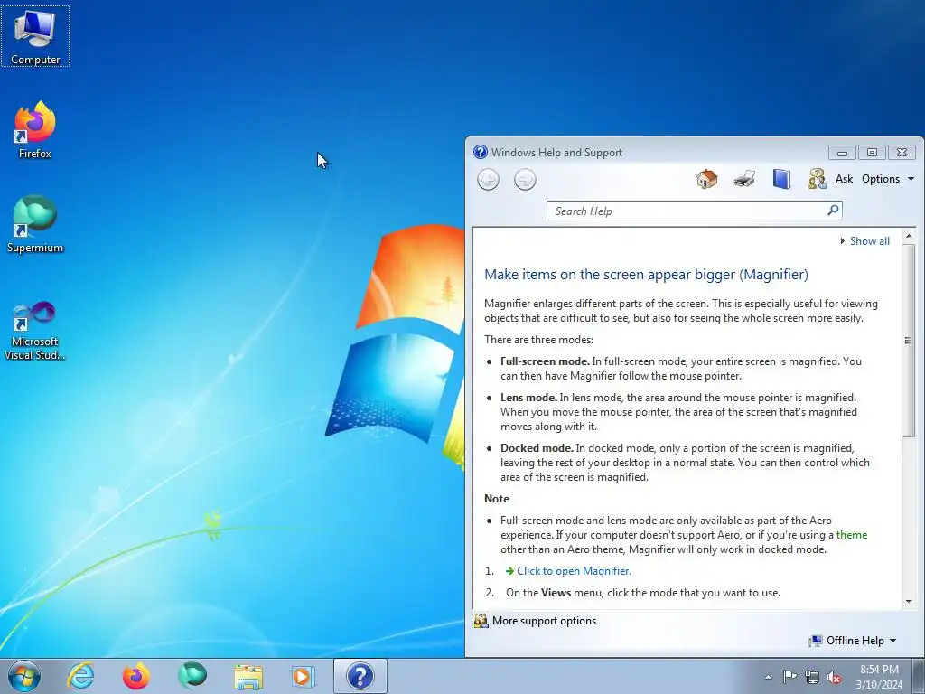Select the Supermium desktop shortcut
Viewport: 925px width, 694px height.
35,224
